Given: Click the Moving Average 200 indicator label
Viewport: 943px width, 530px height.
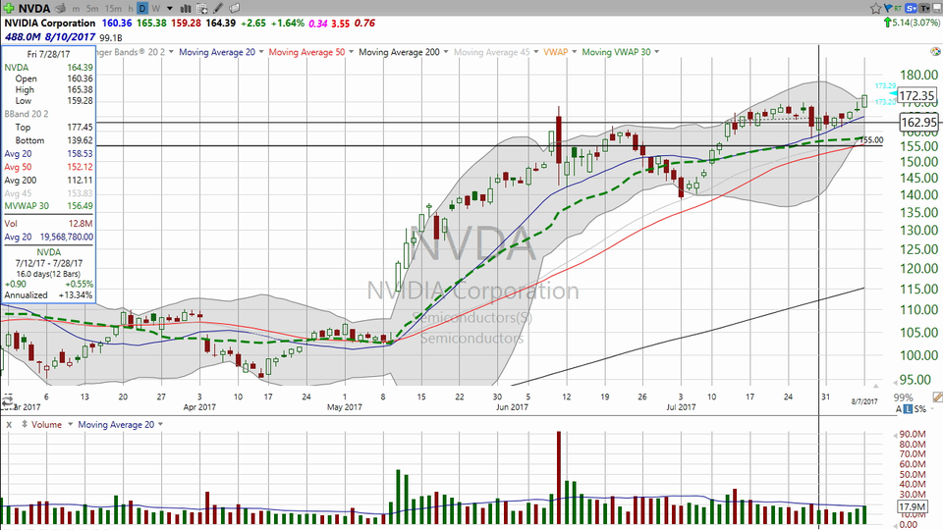Looking at the screenshot, I should (400, 52).
